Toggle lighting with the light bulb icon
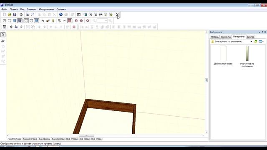Viewport: 267px width, 150px height. point(53,21)
